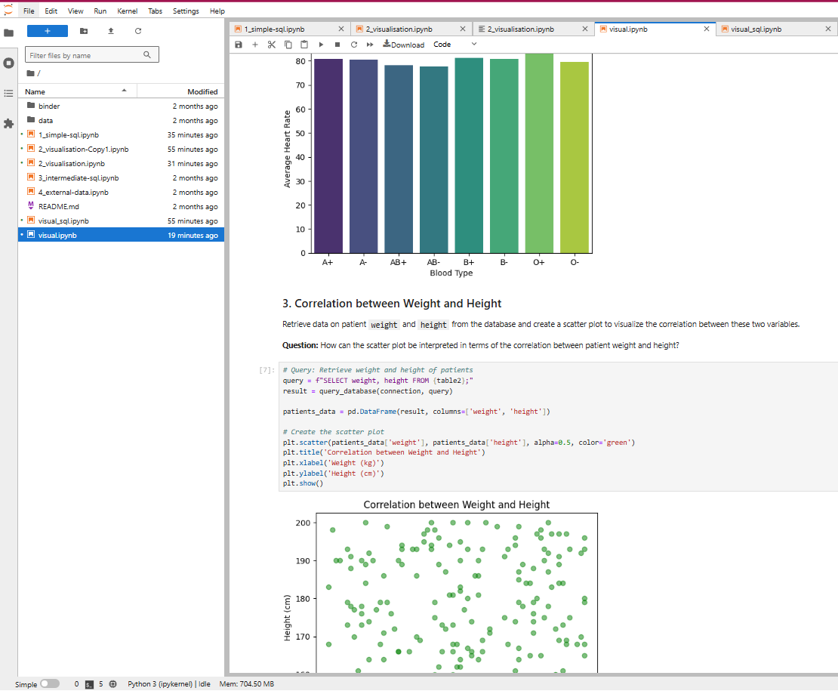Click the Jupyter logo icon
The width and height of the screenshot is (838, 691).
click(x=8, y=9)
